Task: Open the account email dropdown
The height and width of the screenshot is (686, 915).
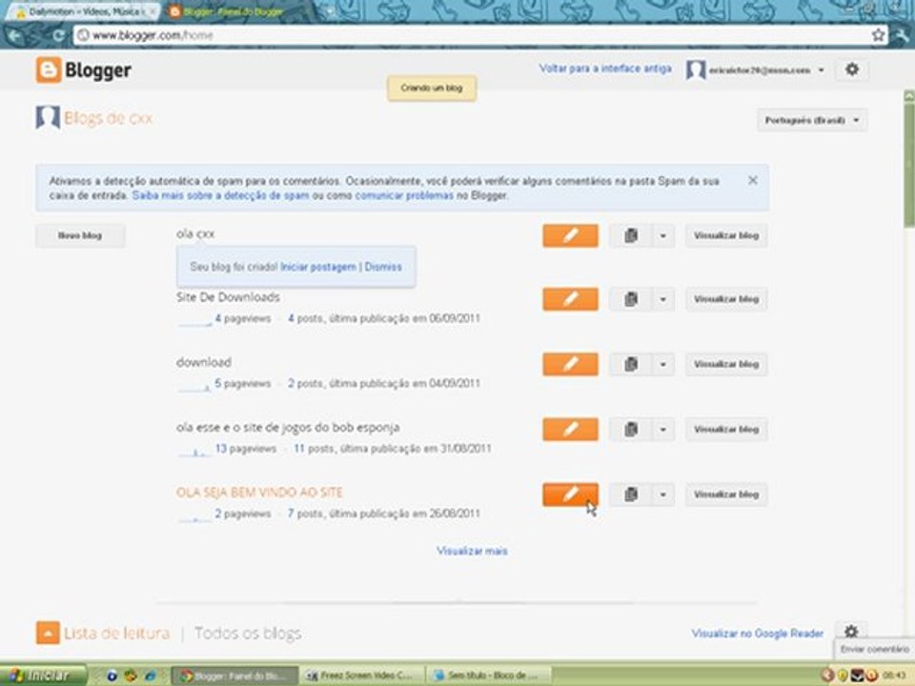Action: pyautogui.click(x=766, y=70)
